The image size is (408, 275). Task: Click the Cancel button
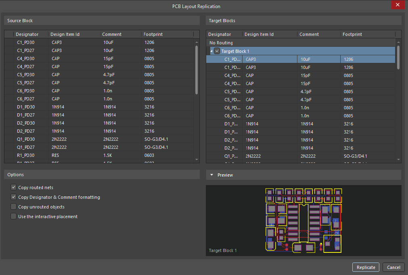click(x=393, y=267)
